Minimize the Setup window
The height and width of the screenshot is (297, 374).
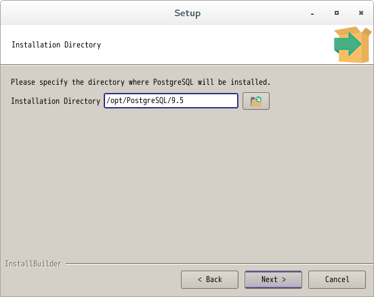pyautogui.click(x=312, y=14)
